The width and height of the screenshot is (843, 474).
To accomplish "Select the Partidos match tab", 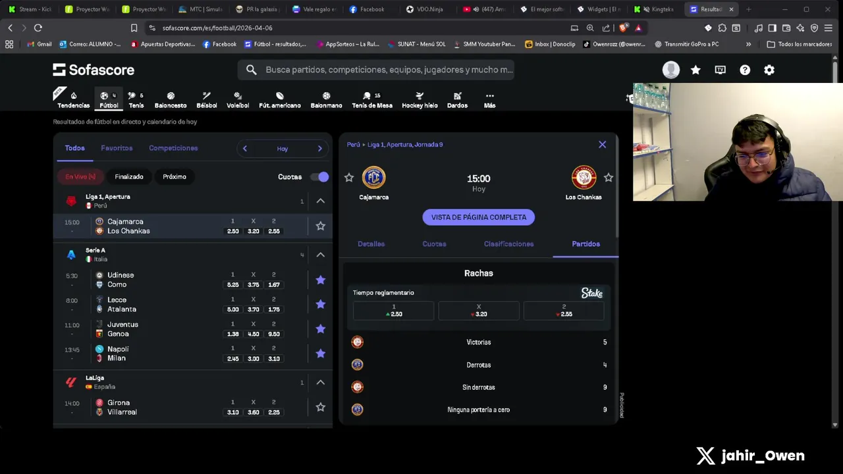I will point(585,244).
